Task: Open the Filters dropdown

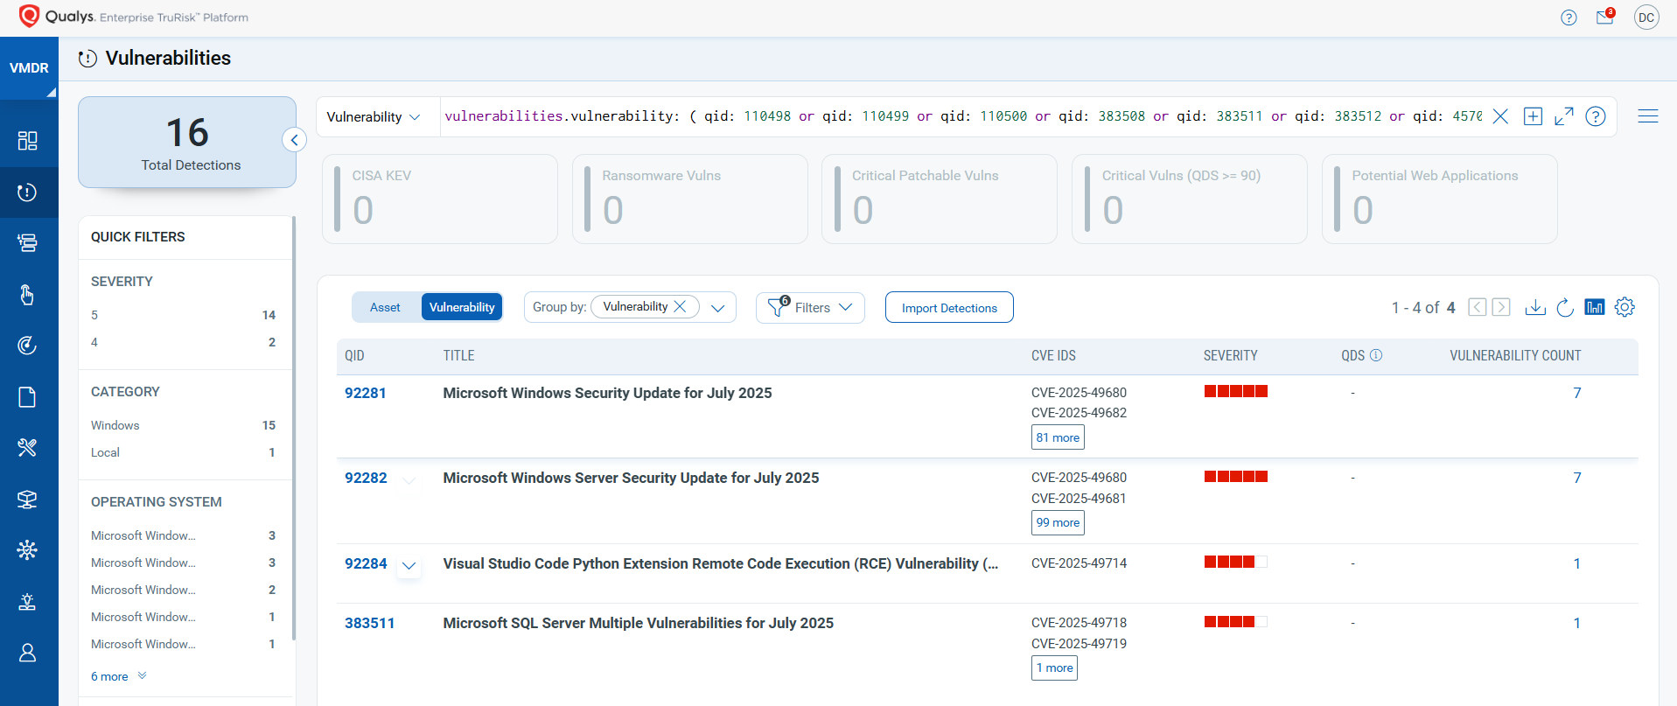Action: point(810,308)
